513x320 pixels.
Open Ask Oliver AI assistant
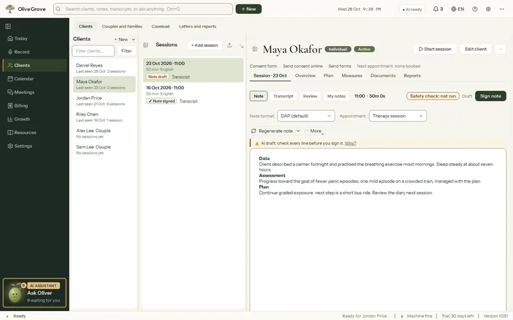(35, 293)
